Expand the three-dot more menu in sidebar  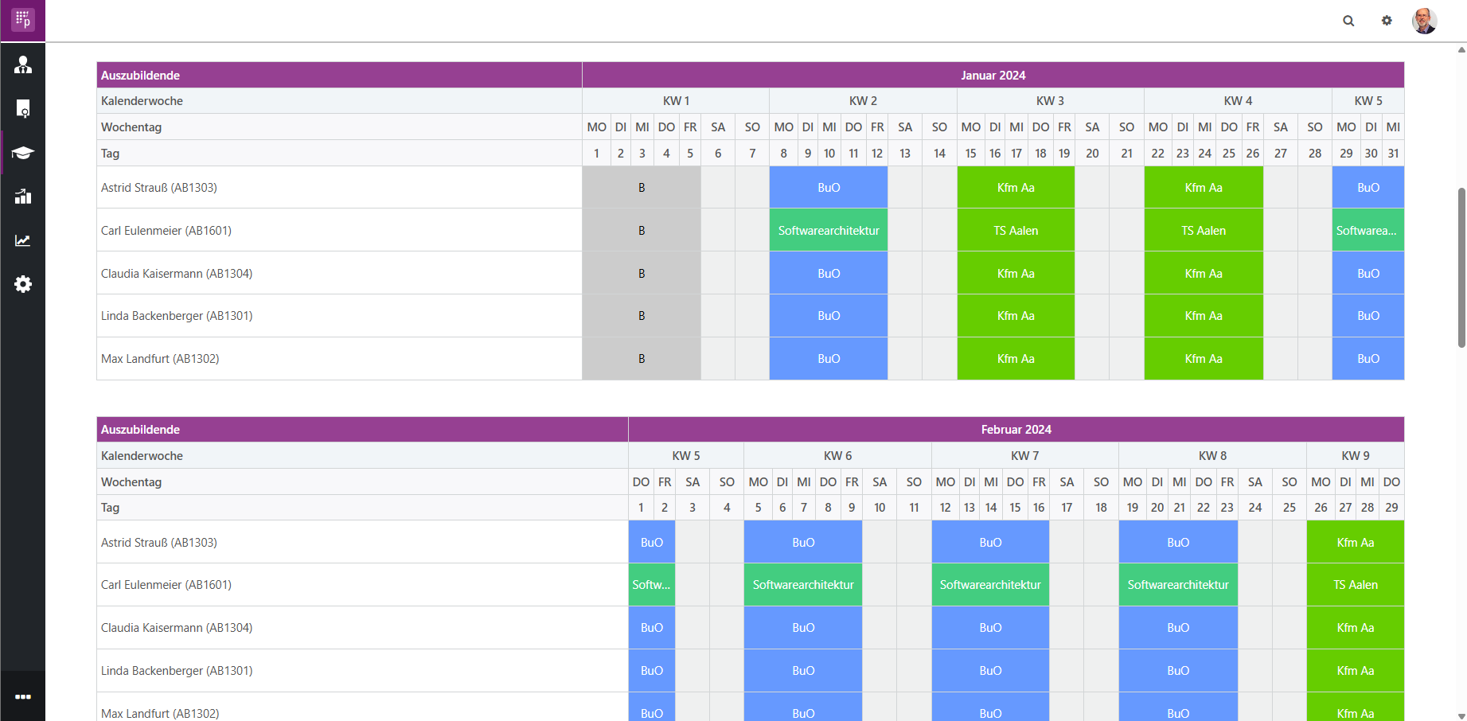22,696
